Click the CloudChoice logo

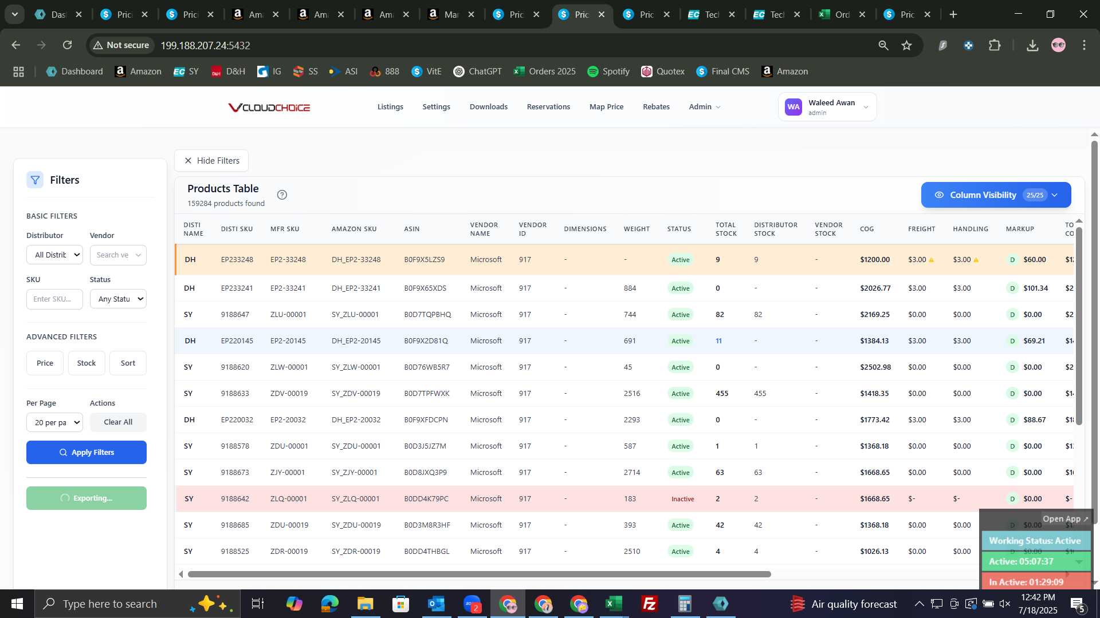click(x=269, y=108)
